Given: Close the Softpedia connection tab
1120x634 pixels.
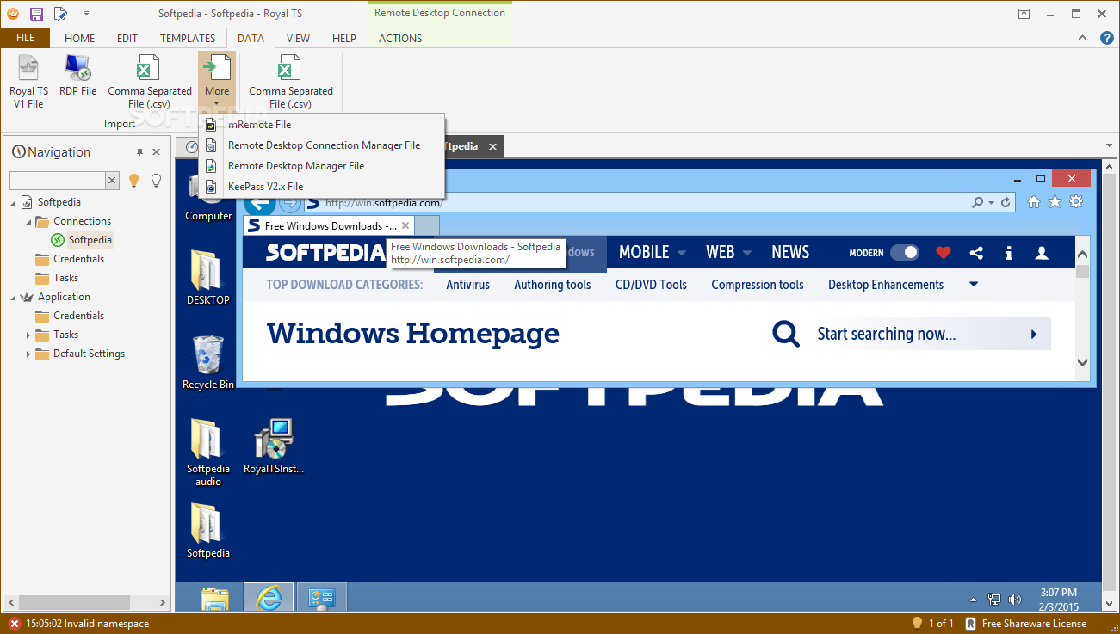Looking at the screenshot, I should (492, 147).
